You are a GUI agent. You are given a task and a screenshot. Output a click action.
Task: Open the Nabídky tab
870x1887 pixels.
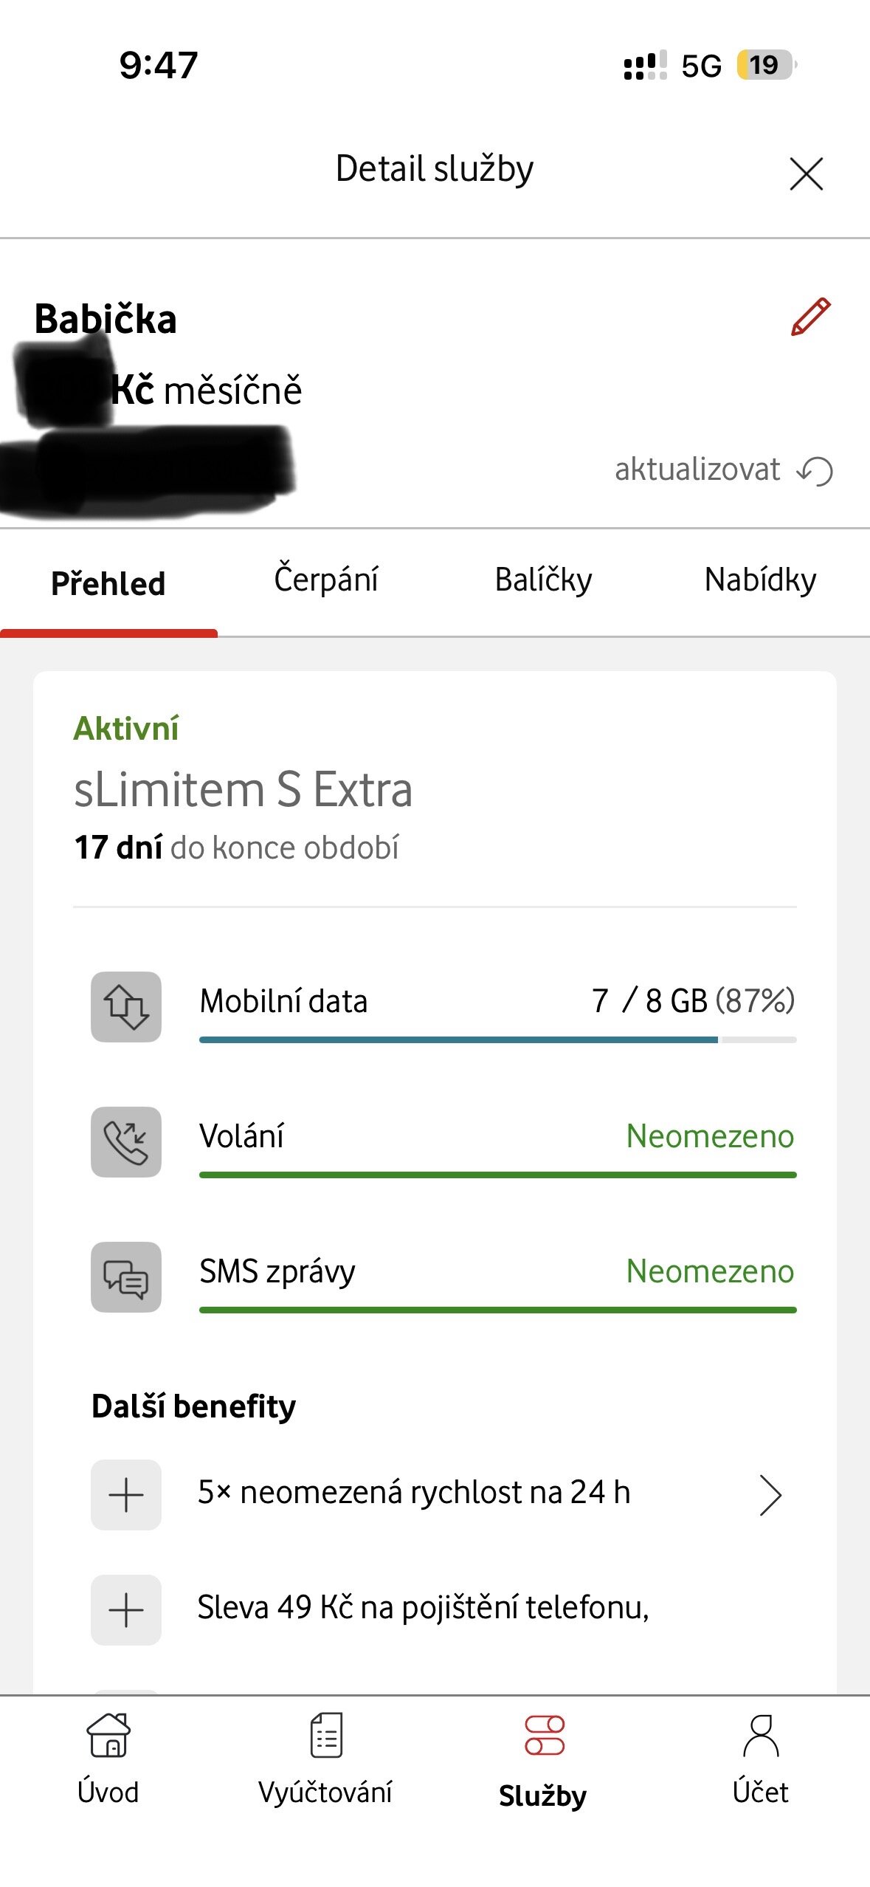click(x=760, y=580)
